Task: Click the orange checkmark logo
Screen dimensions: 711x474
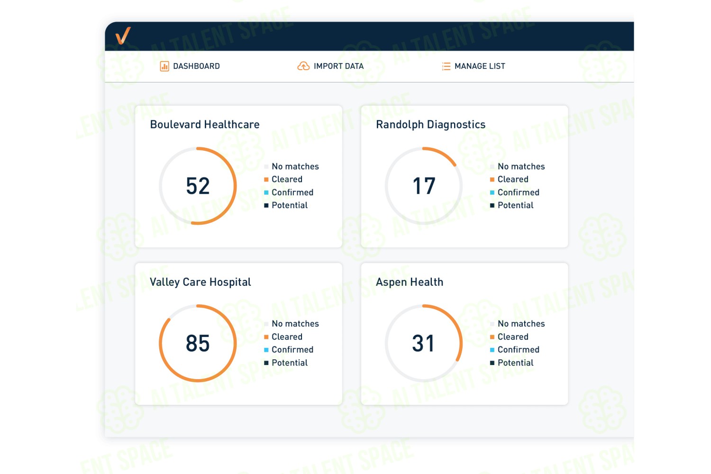Action: (123, 36)
